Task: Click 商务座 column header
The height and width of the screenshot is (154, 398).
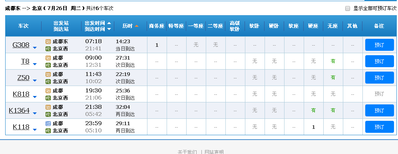Action: (157, 26)
